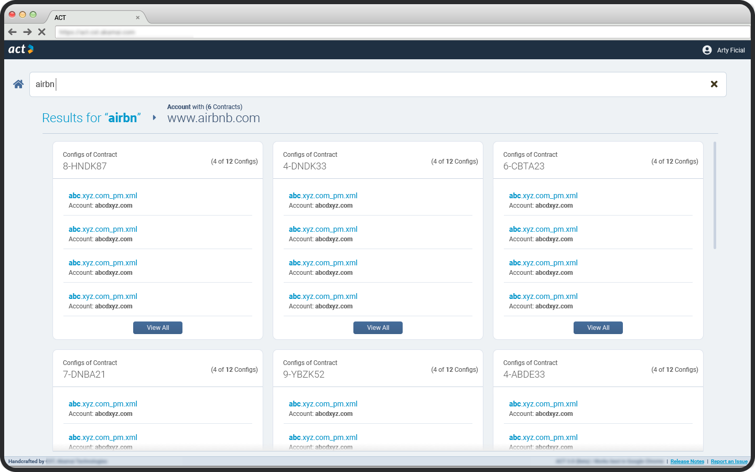The height and width of the screenshot is (472, 755).
Task: Click View All for contract 8-HNDK87
Action: point(158,328)
